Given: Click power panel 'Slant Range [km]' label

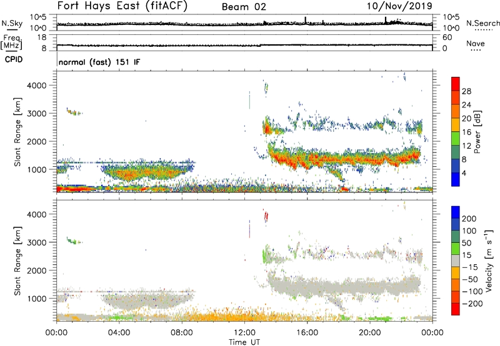Looking at the screenshot, I should (17, 132).
